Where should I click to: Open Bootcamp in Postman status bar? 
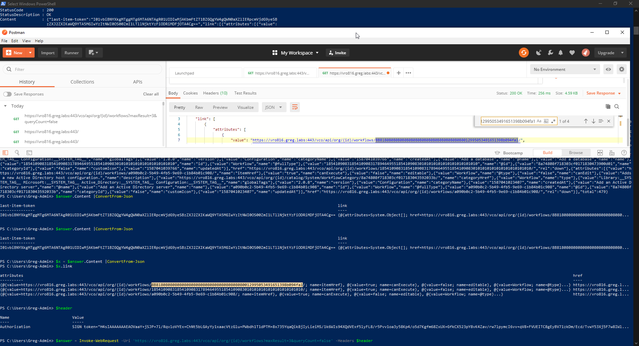[x=509, y=153]
